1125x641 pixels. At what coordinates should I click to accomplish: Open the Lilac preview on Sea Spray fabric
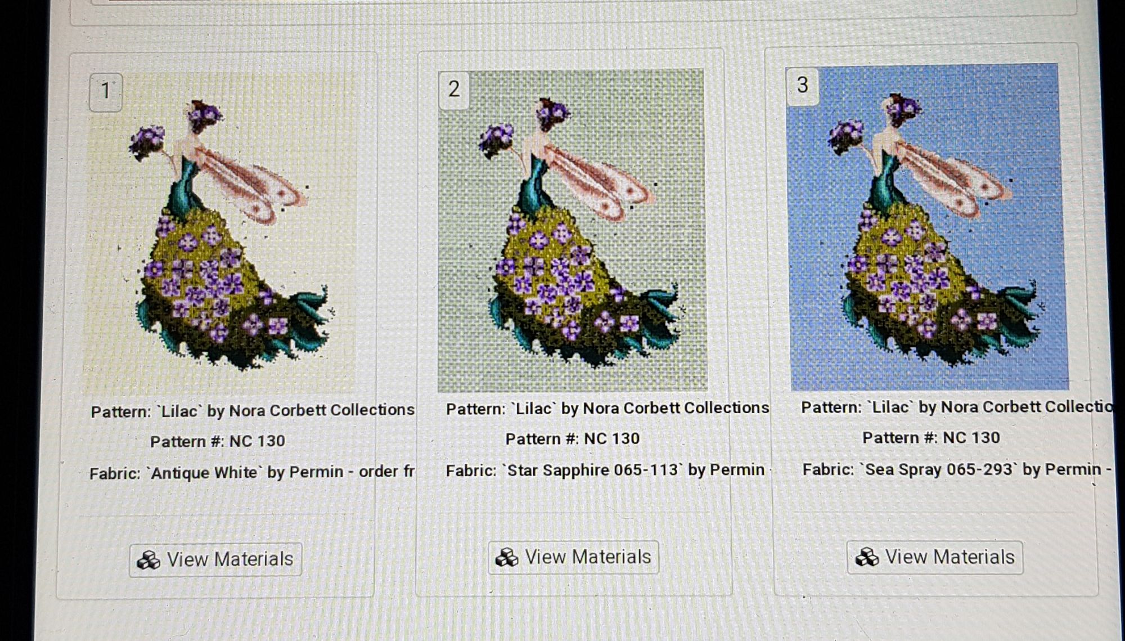tap(926, 227)
